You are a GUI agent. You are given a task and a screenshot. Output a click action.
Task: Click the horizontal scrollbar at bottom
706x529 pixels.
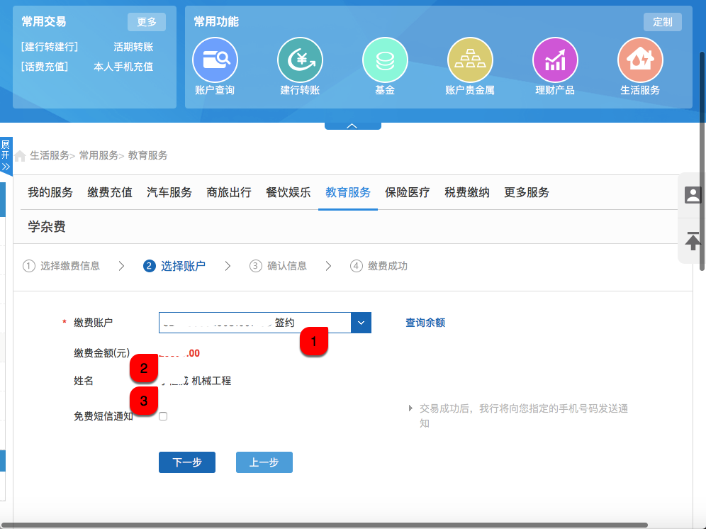click(326, 525)
